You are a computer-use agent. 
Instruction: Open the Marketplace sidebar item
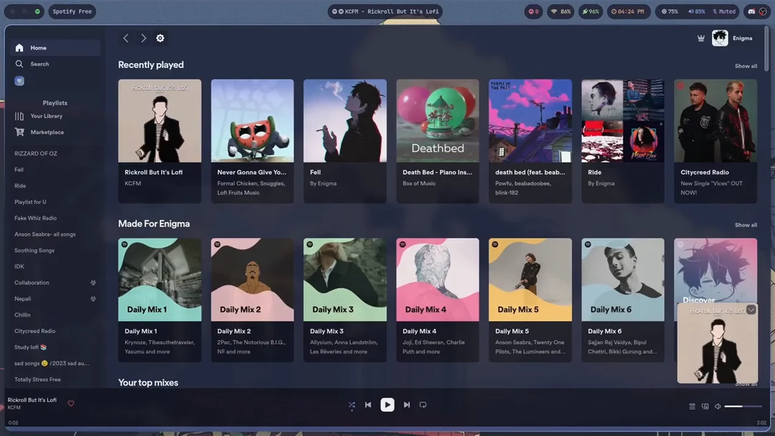pos(47,132)
